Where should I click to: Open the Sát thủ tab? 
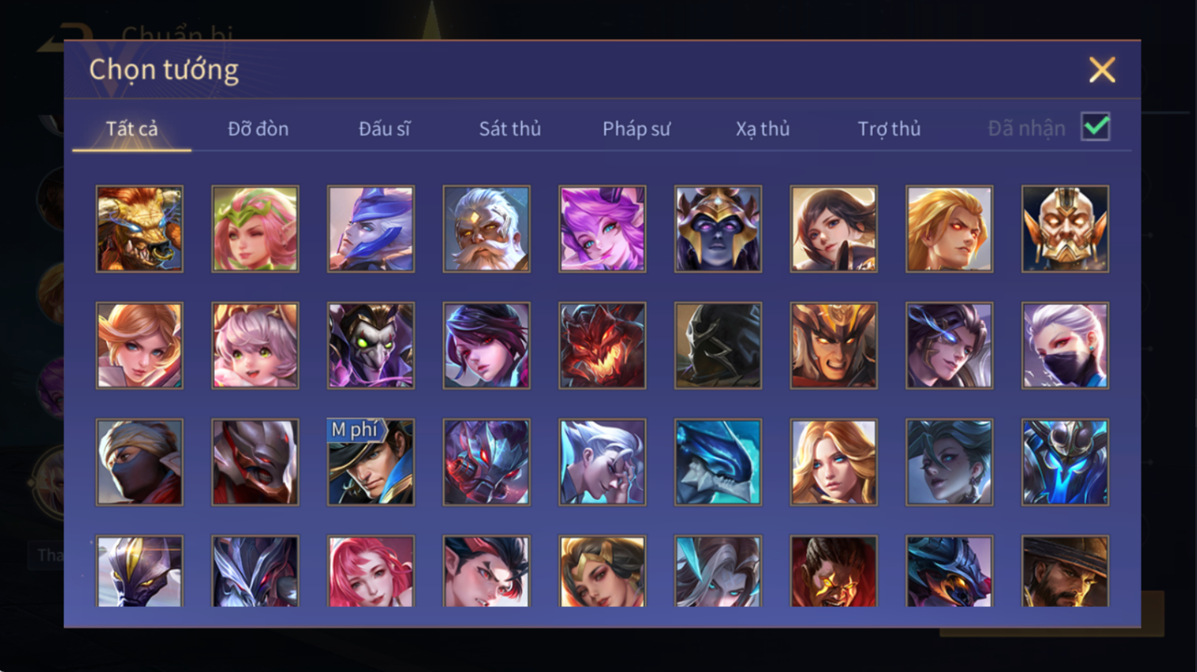click(x=509, y=128)
